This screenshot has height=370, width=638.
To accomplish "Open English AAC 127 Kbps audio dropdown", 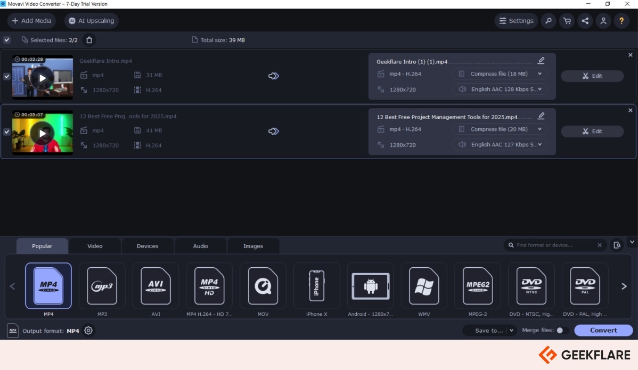I will coord(500,144).
